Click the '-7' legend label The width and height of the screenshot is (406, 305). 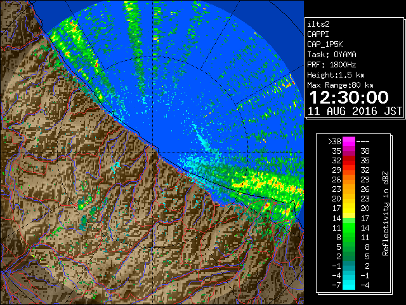click(336, 285)
